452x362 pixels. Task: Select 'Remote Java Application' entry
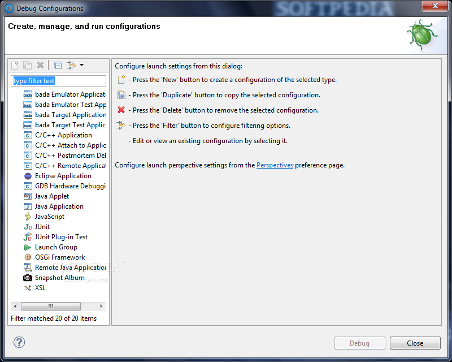71,268
